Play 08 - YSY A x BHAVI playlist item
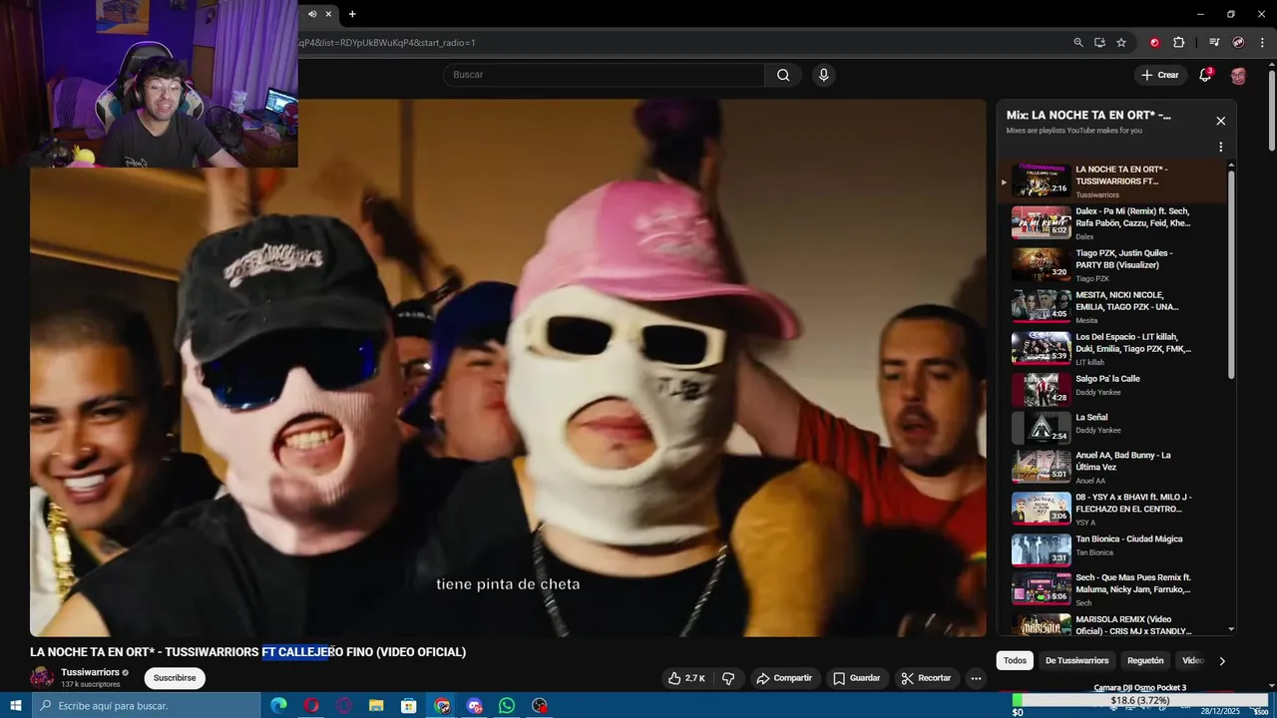1277x718 pixels. (1112, 509)
